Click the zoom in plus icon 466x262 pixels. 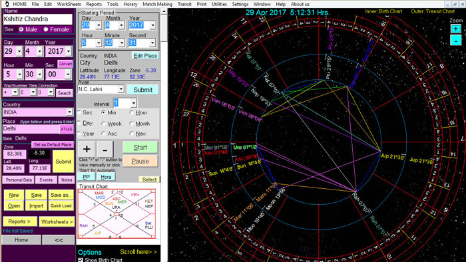455,29
